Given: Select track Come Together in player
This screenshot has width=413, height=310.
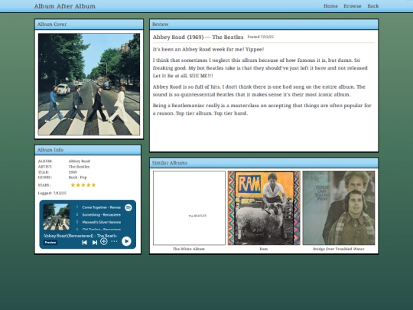Looking at the screenshot, I should point(102,207).
